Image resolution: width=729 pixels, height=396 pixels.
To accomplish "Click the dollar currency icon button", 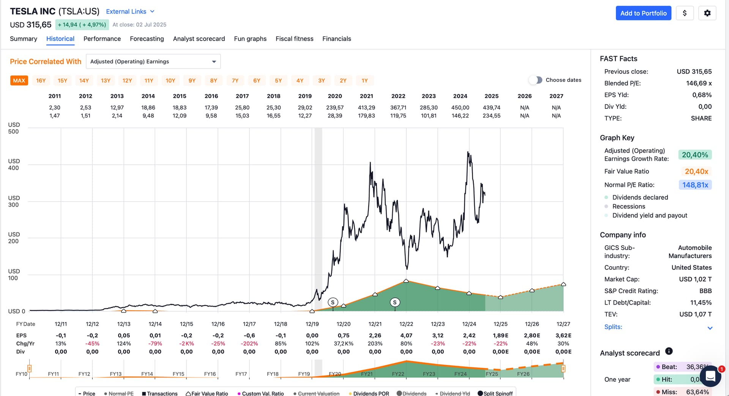I will 685,13.
